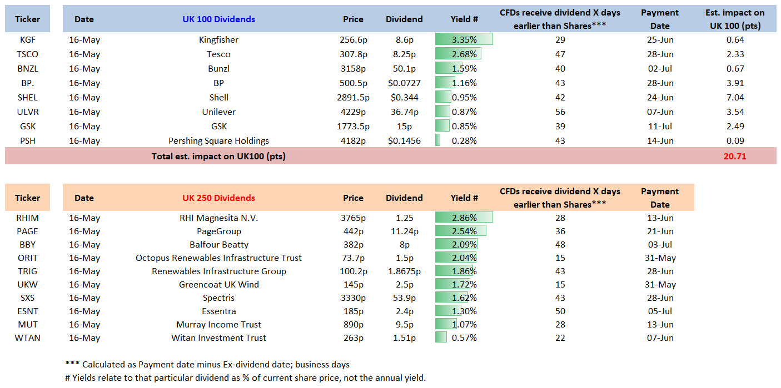
Task: Click the PAGE ticker cell
Action: (x=27, y=231)
